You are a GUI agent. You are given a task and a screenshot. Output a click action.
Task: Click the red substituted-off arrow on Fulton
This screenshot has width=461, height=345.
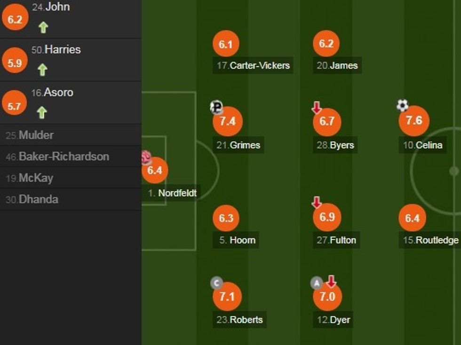point(317,203)
